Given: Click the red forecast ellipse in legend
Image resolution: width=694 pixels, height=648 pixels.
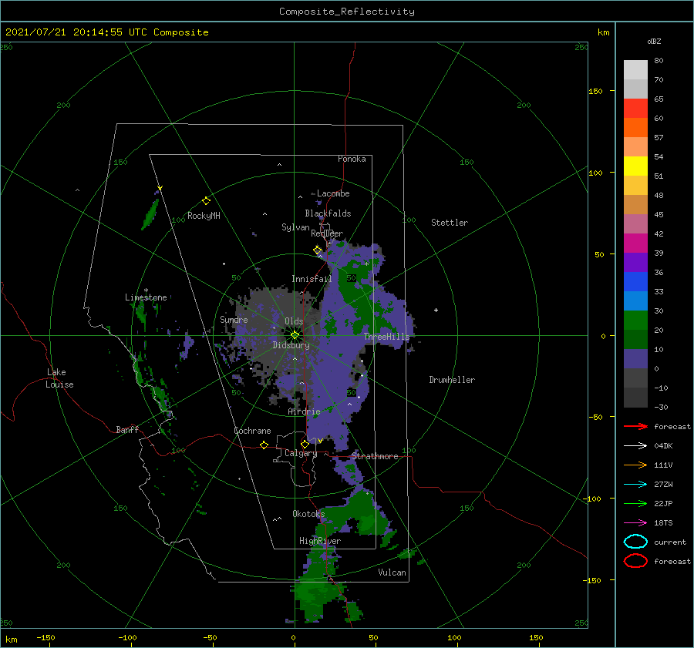Looking at the screenshot, I should [x=635, y=561].
